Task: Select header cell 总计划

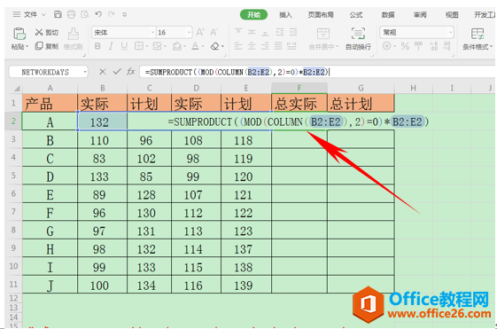Action: pyautogui.click(x=361, y=103)
